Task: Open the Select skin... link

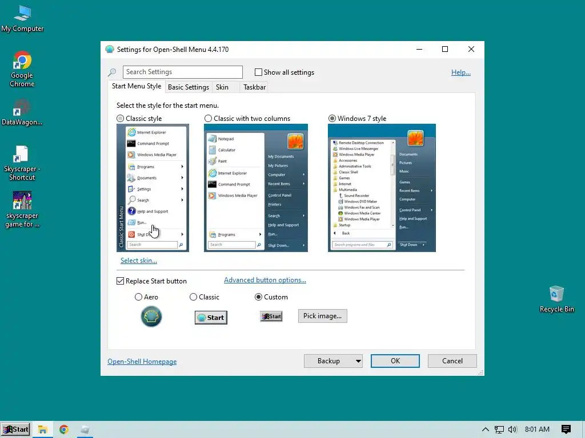Action: point(138,261)
